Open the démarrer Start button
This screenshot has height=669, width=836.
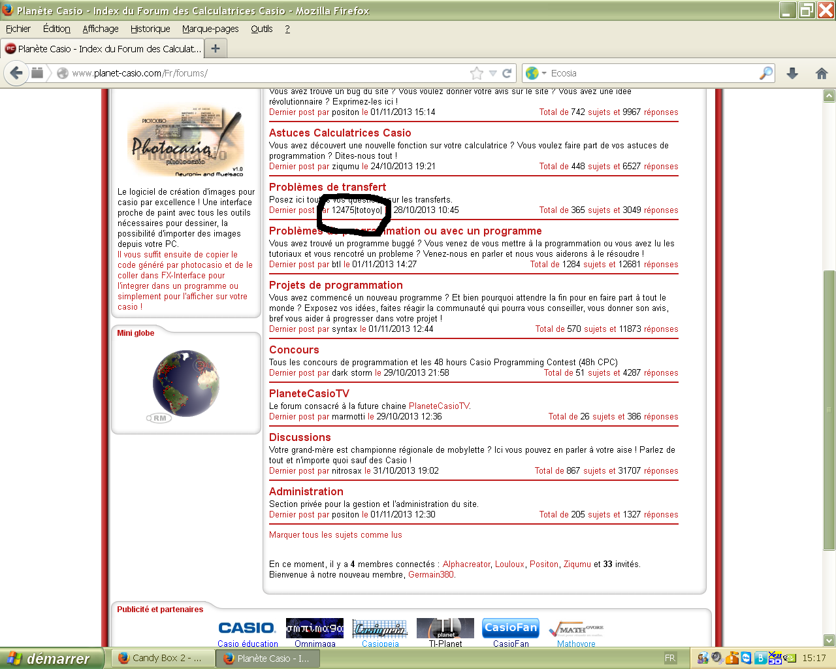(52, 658)
